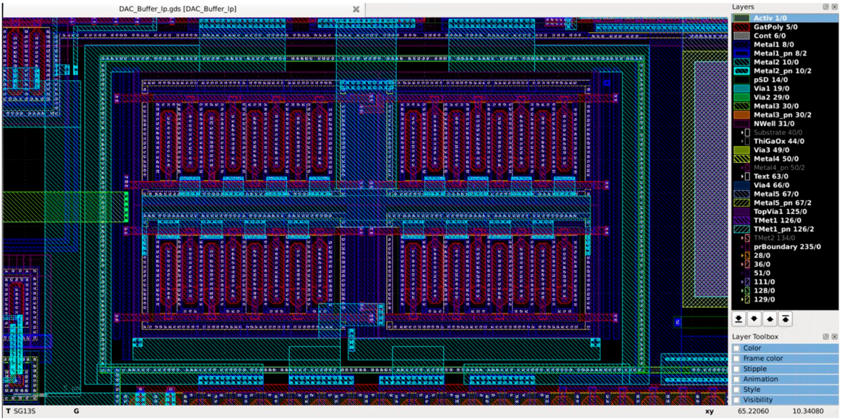The height and width of the screenshot is (420, 841).
Task: Close the DAC_Buffer_lp.gds tab with X
Action: pos(356,9)
